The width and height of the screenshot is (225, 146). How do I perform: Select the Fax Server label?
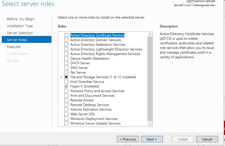pyautogui.click(x=78, y=72)
